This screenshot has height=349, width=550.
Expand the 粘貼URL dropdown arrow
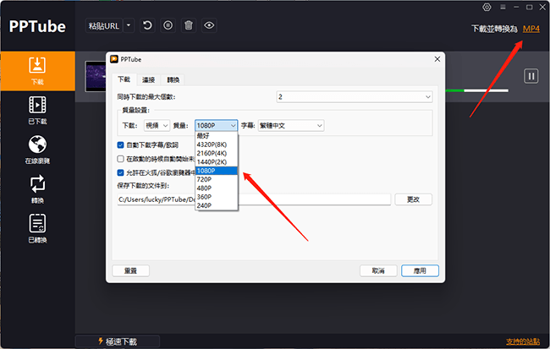click(x=129, y=25)
